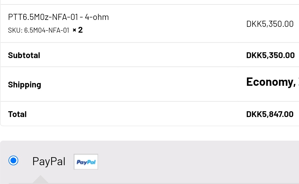Click the × multiplication symbol beside quantity

click(x=74, y=30)
